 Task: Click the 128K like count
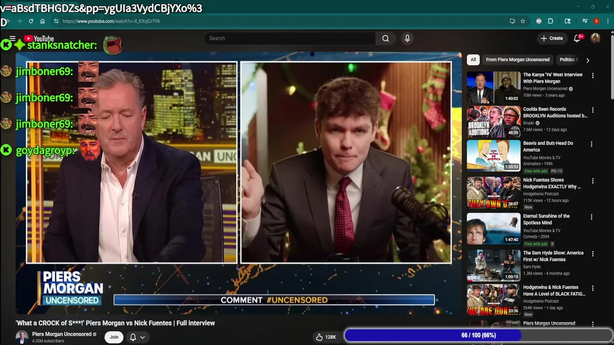pos(331,337)
